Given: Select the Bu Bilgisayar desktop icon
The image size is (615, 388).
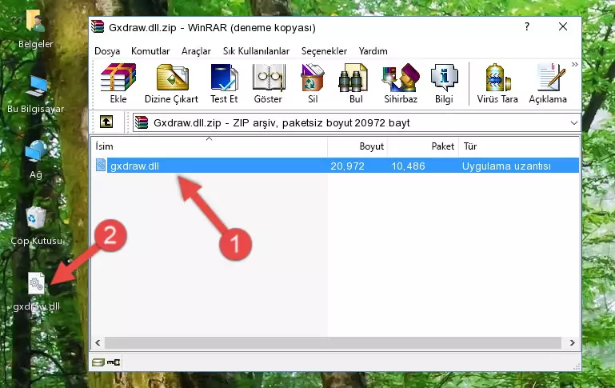Looking at the screenshot, I should point(36,94).
